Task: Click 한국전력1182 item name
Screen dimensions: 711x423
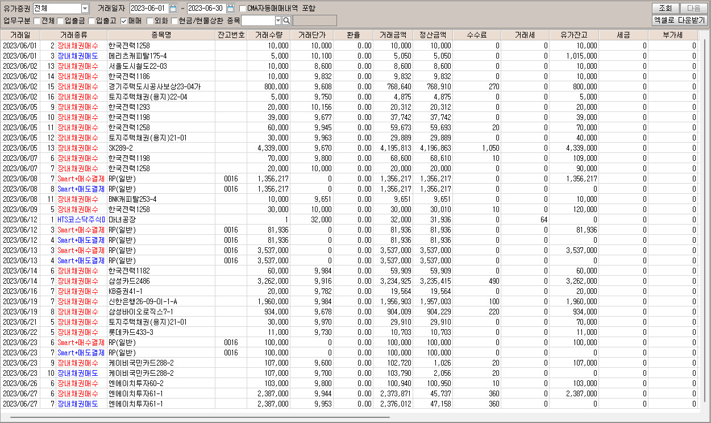Action: point(129,271)
